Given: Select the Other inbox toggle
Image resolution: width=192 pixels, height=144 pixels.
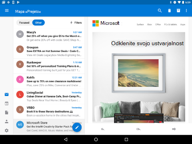Looking at the screenshot, I should tap(38, 22).
